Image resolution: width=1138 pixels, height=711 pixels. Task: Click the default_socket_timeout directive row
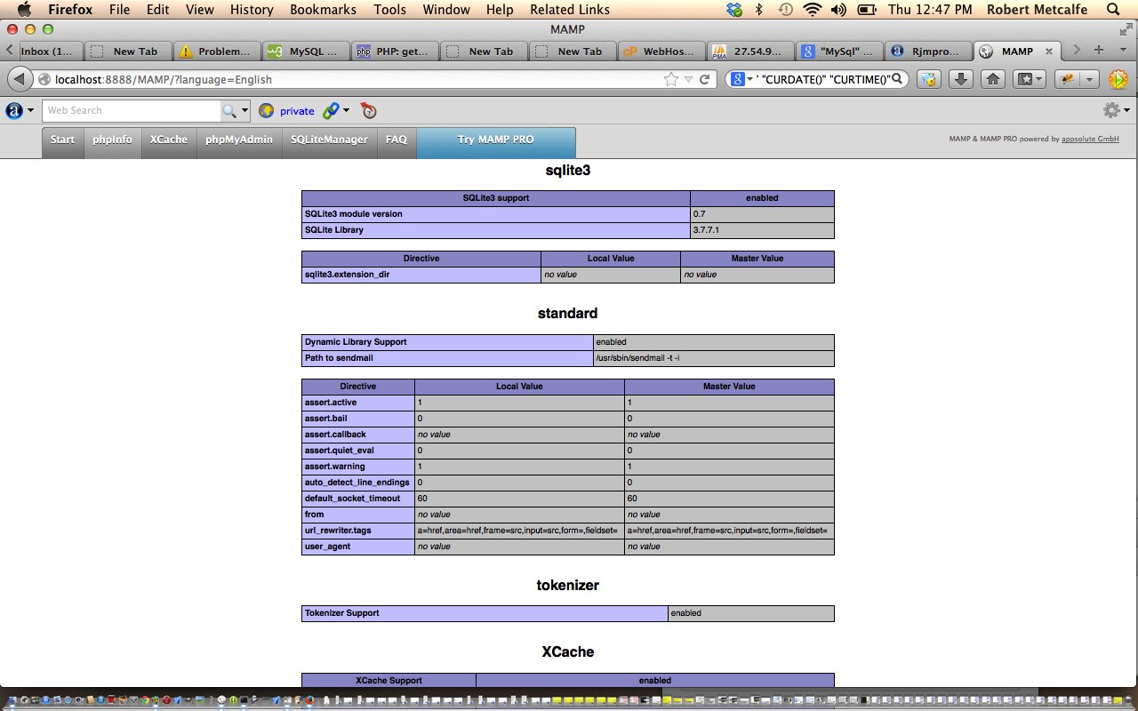click(x=568, y=499)
